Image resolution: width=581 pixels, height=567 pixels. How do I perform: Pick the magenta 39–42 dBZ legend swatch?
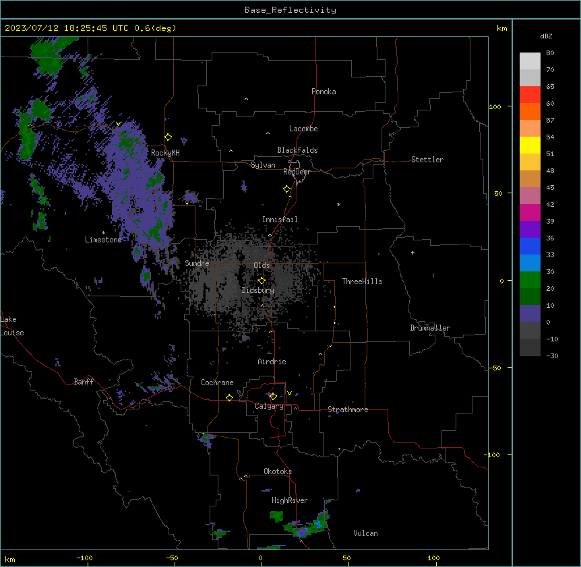tap(530, 212)
